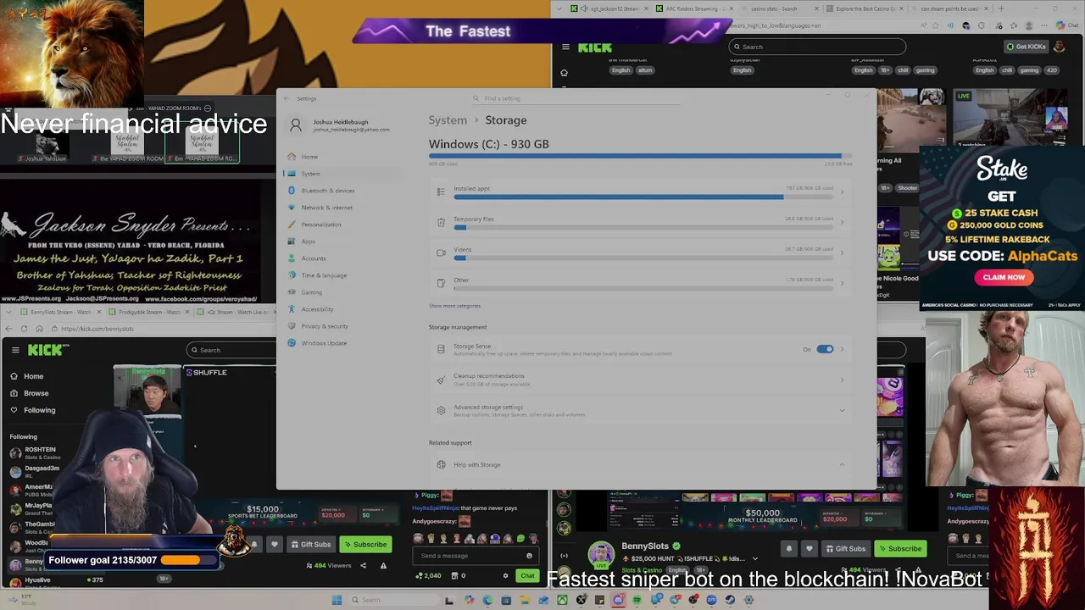Image resolution: width=1085 pixels, height=610 pixels.
Task: Click Get KICKs button in top-right browser
Action: pyautogui.click(x=1025, y=47)
